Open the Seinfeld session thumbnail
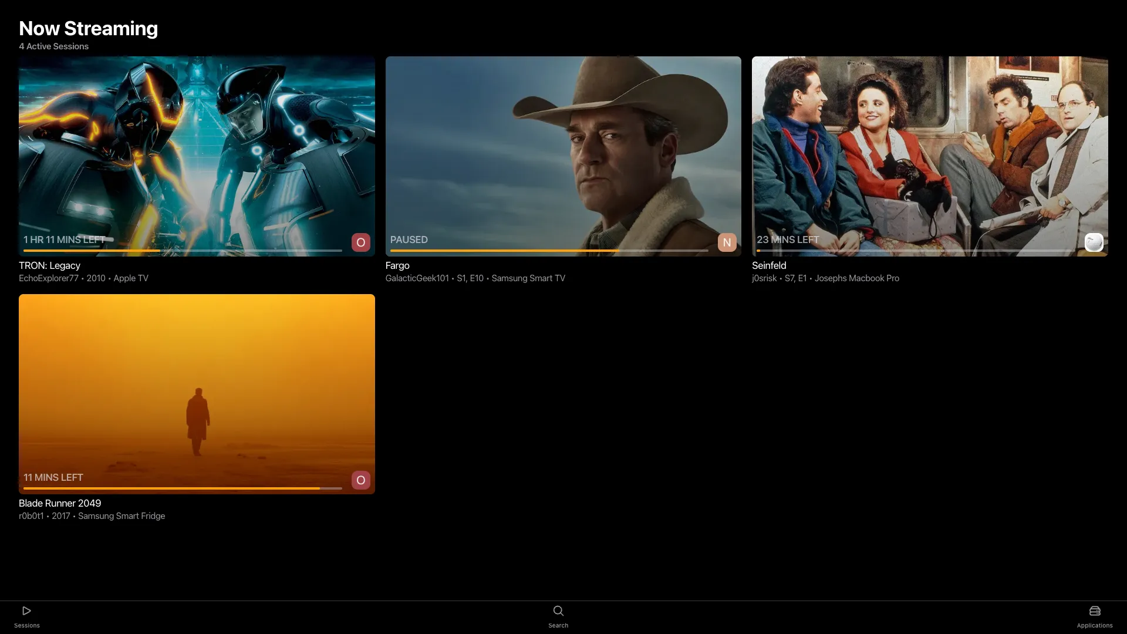This screenshot has height=634, width=1127. [929, 147]
